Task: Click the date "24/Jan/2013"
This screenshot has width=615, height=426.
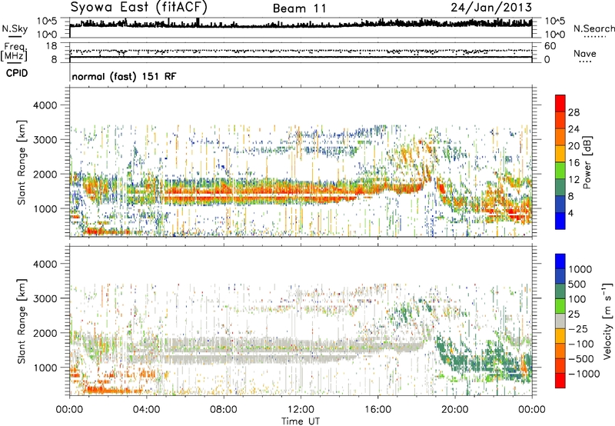Action: pos(491,7)
